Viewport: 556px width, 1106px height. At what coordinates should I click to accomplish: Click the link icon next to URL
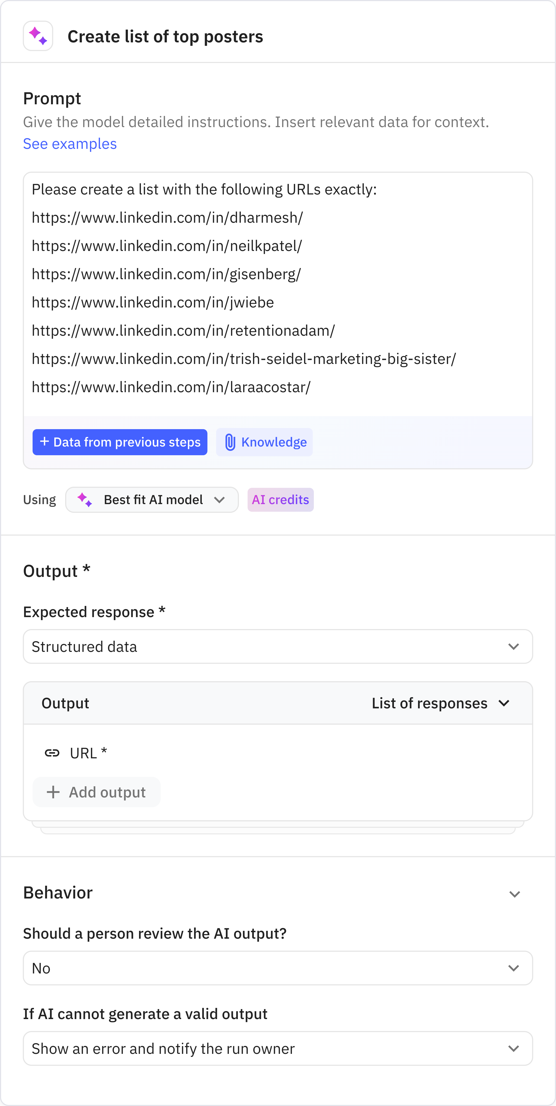click(52, 753)
